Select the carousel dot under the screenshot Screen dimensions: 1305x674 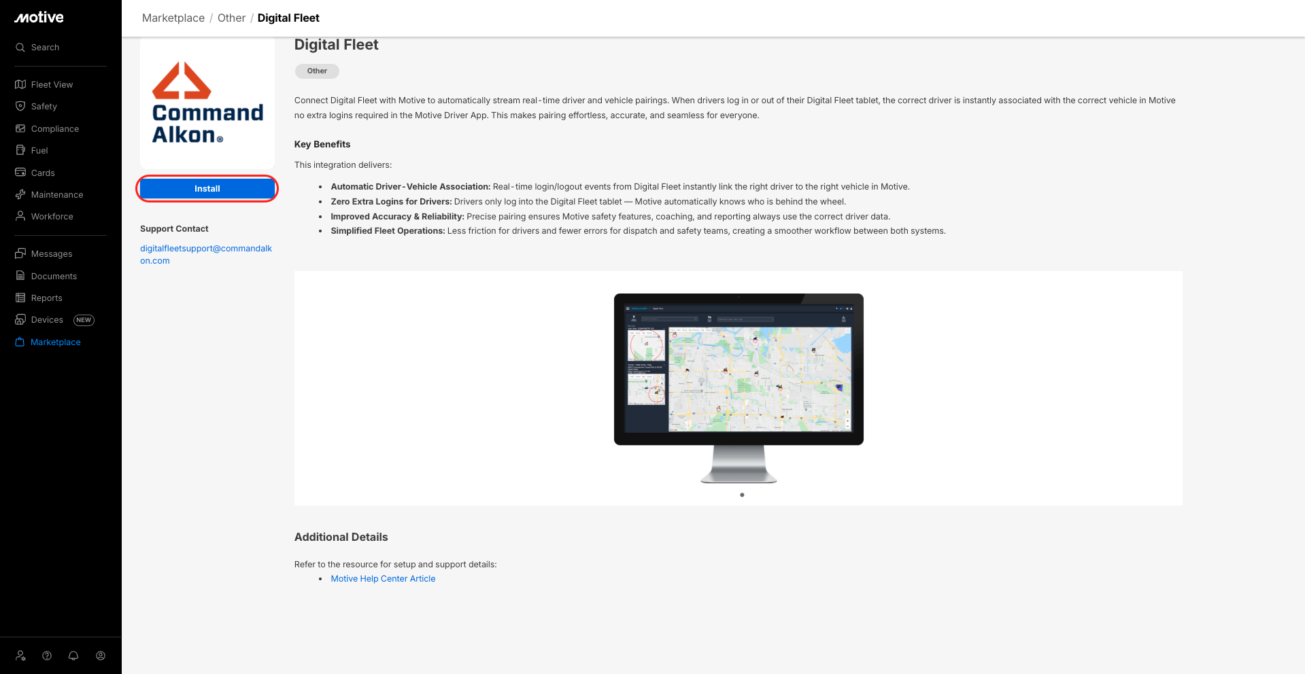pyautogui.click(x=742, y=495)
